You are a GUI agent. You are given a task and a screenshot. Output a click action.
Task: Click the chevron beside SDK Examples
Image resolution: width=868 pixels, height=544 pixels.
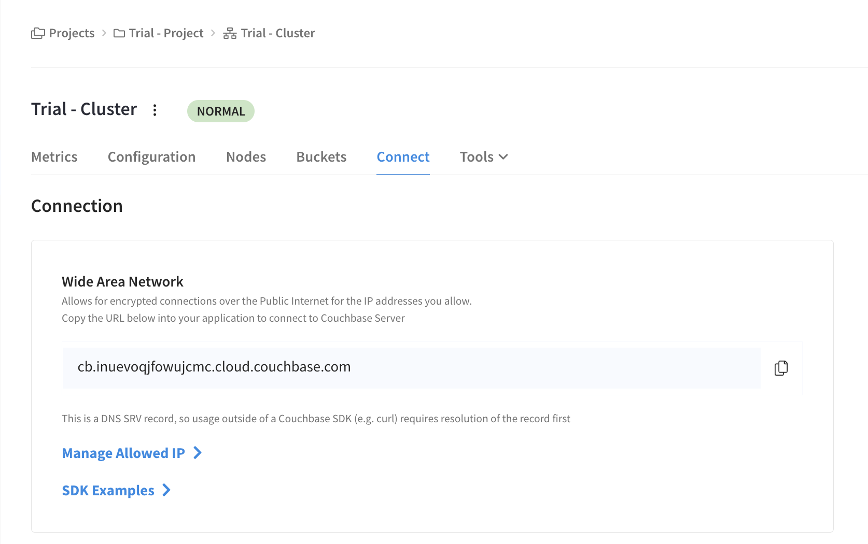(x=166, y=490)
